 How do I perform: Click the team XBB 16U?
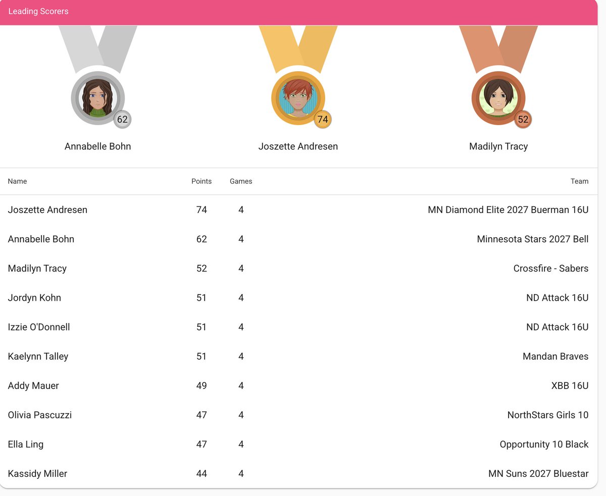(570, 385)
